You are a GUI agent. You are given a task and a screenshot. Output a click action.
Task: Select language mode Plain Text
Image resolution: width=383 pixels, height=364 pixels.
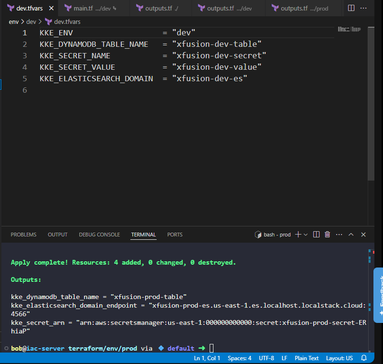[x=307, y=358]
